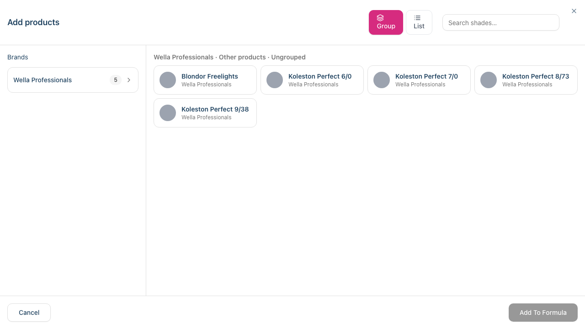
Task: Select Koleston Perfect 6/0 card
Action: coord(312,80)
